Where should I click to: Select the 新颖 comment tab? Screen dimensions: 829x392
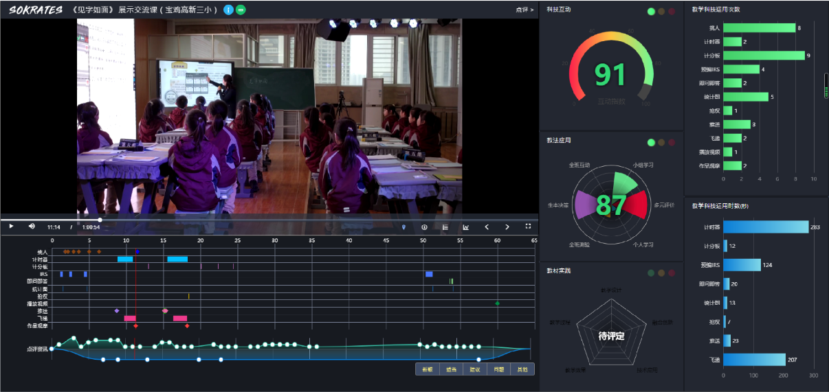click(x=428, y=369)
